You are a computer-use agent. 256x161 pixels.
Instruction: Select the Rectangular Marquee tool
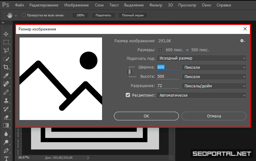pos(6,42)
